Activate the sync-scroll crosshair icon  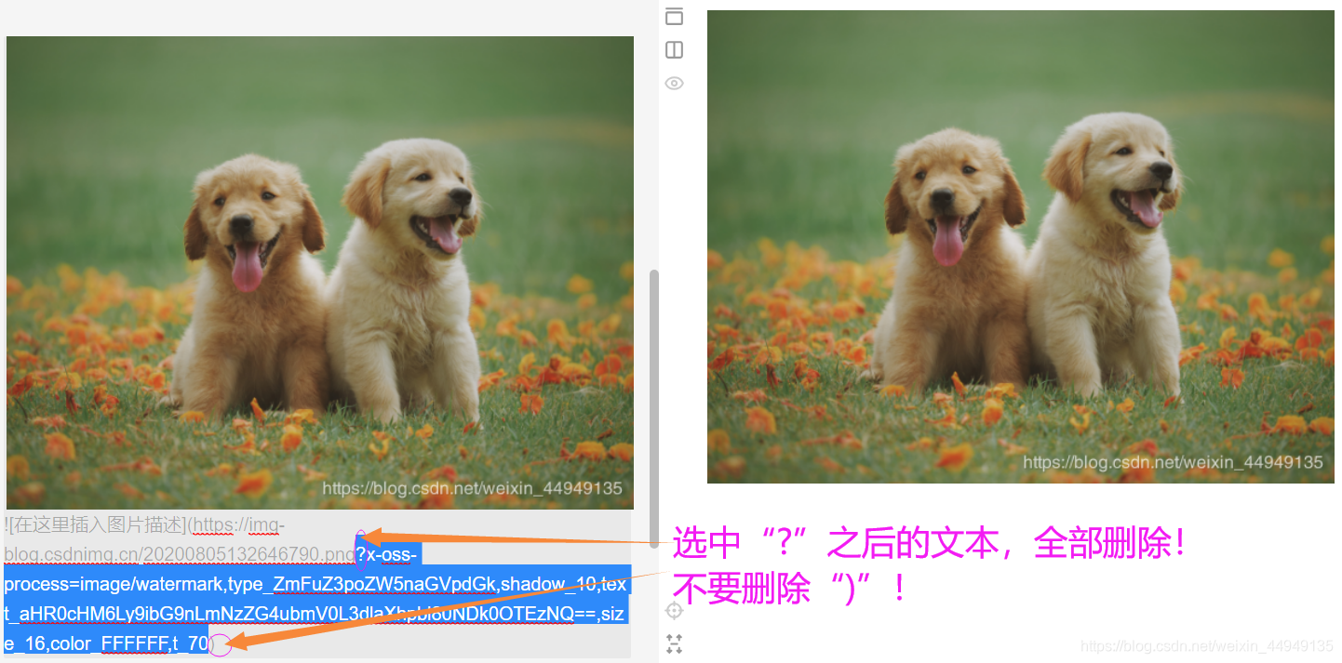pyautogui.click(x=674, y=610)
